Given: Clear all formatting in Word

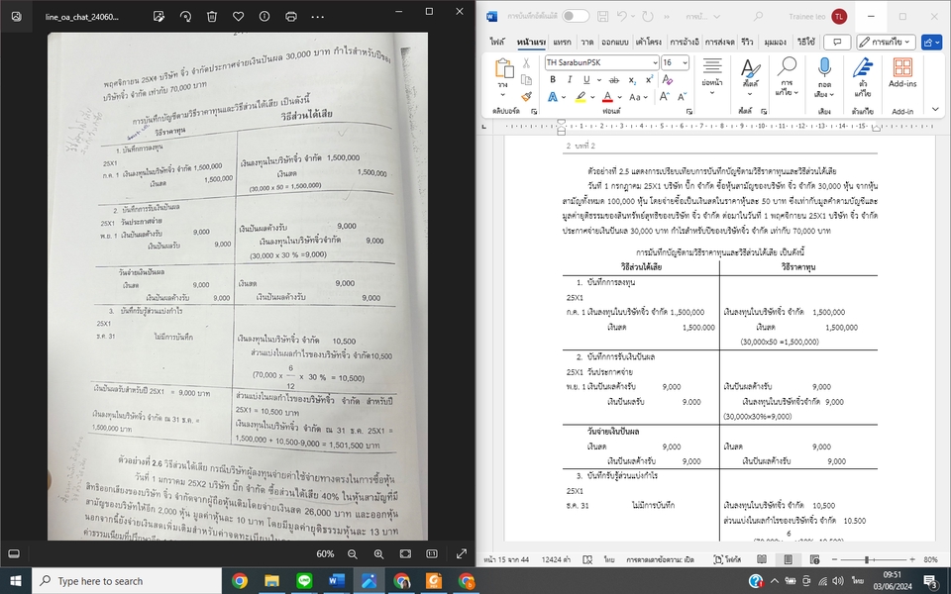Looking at the screenshot, I should coord(667,79).
